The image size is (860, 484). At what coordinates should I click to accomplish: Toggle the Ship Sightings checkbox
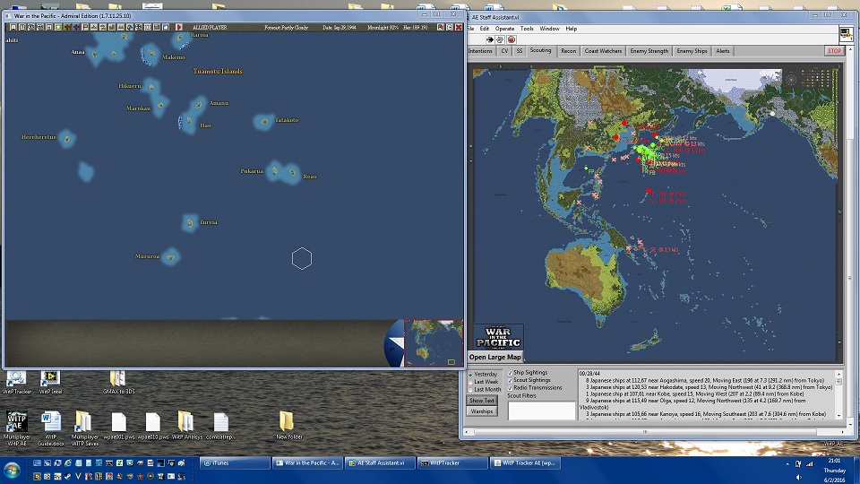(510, 373)
